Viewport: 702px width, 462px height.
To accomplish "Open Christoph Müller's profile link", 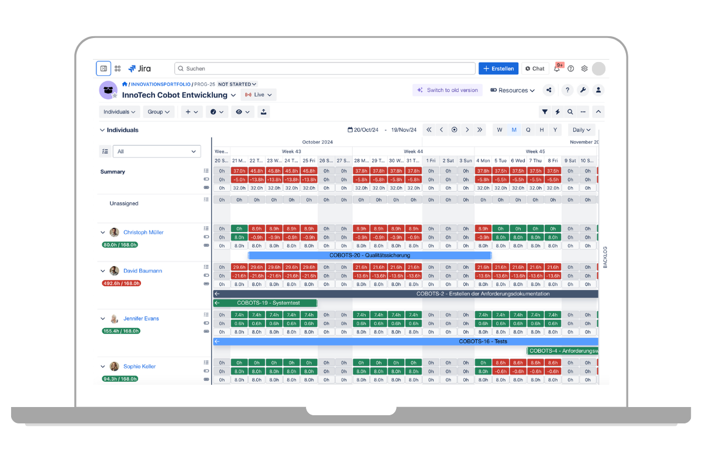I will point(143,232).
